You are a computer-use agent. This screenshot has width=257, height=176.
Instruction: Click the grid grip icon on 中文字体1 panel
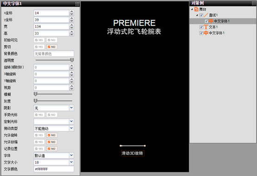[x=77, y=4]
